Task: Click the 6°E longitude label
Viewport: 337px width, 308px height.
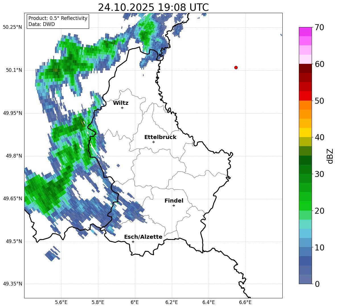Action: coord(135,302)
